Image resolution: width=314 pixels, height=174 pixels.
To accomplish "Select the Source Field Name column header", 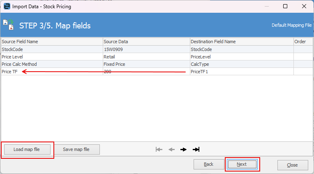I will click(52, 42).
